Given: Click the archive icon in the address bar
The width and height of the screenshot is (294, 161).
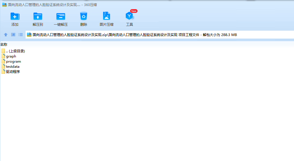Looking at the screenshot, I should tap(29, 35).
